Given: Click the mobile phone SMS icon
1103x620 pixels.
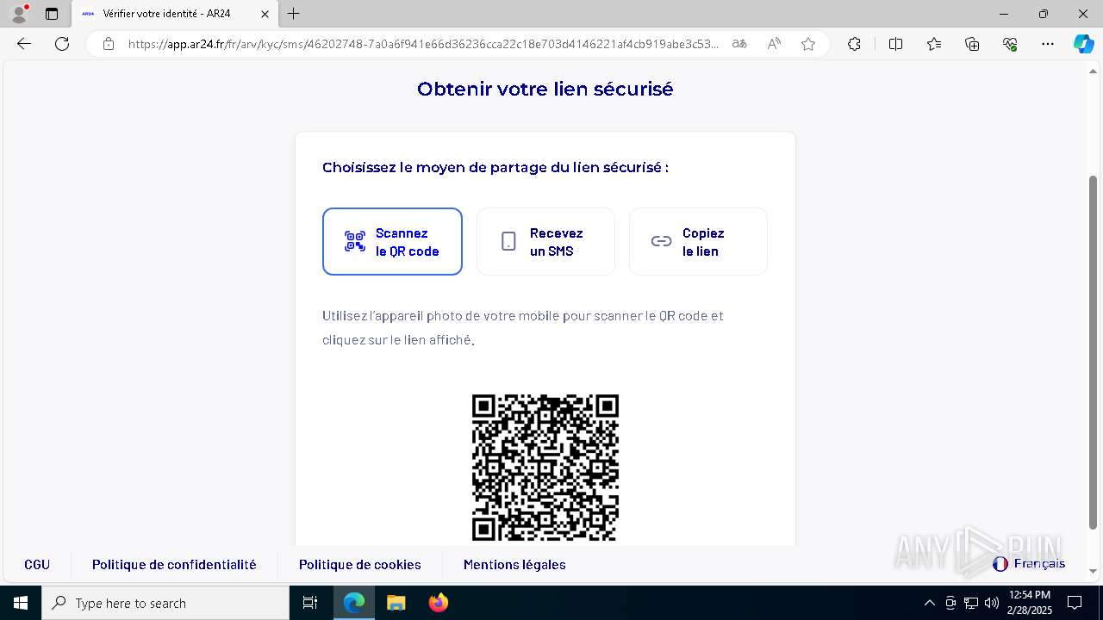Looking at the screenshot, I should pyautogui.click(x=508, y=241).
